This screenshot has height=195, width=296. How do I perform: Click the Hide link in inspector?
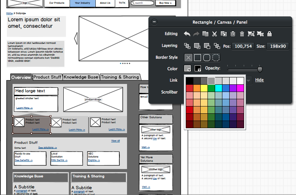[259, 80]
